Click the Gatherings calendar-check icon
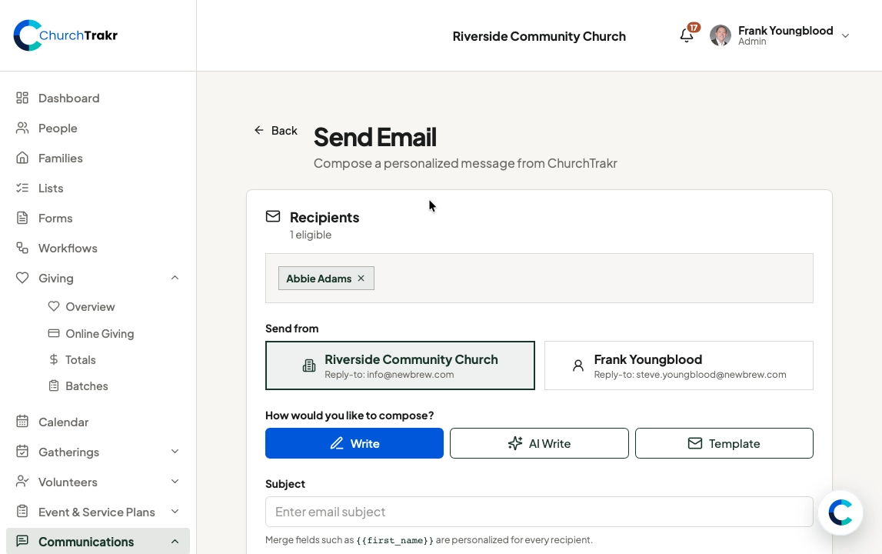The height and width of the screenshot is (554, 882). [x=22, y=452]
